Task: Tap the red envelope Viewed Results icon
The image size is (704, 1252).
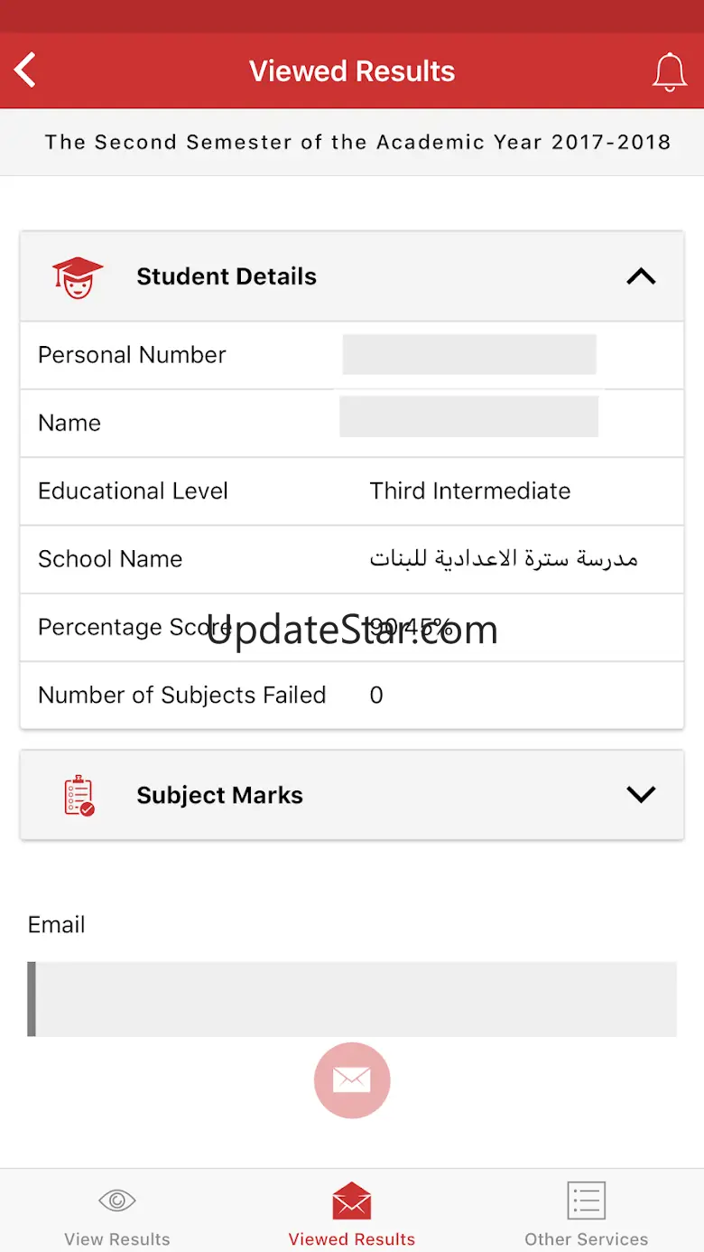Action: [352, 1201]
